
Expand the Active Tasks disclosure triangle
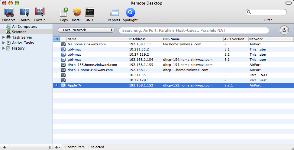(x=4, y=43)
